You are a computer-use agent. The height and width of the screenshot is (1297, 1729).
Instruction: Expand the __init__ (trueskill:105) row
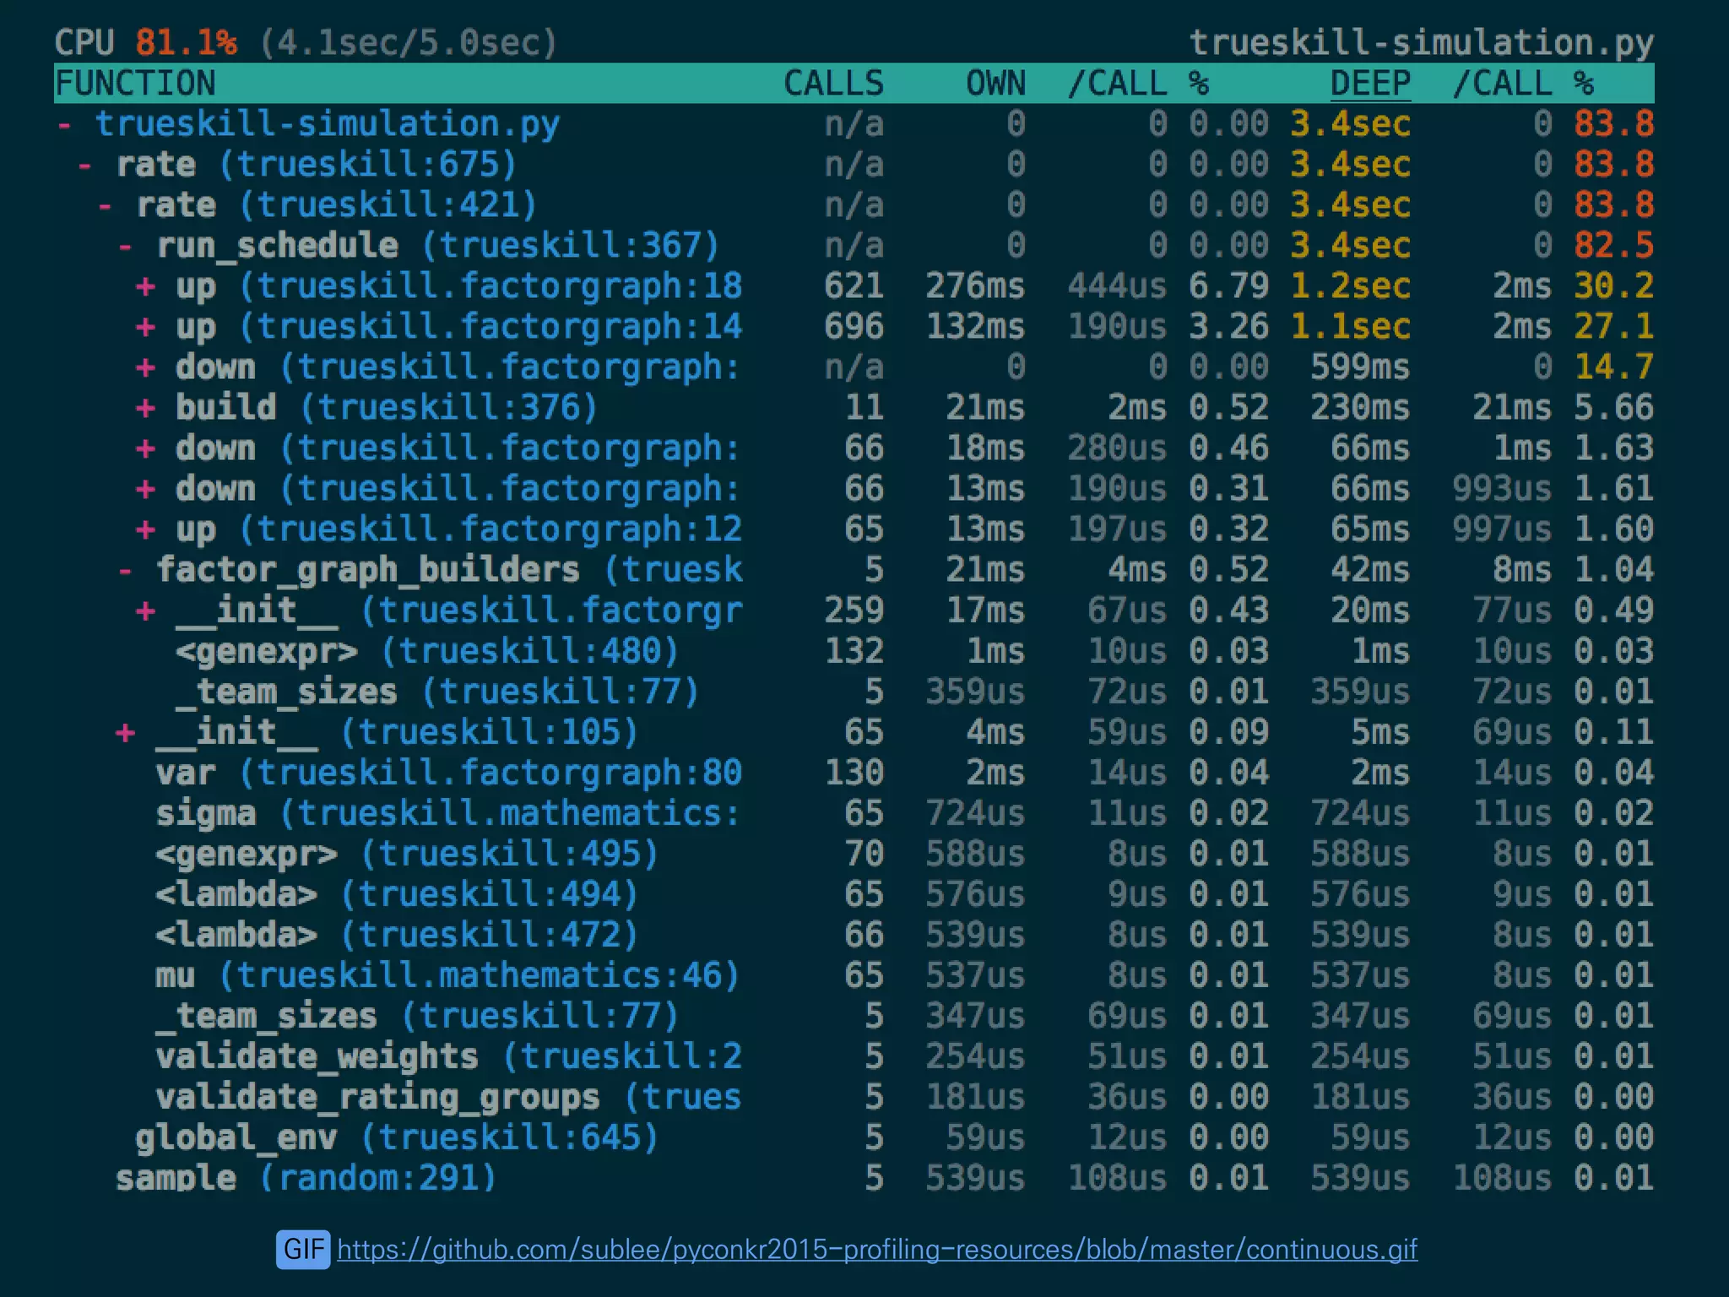(x=125, y=733)
